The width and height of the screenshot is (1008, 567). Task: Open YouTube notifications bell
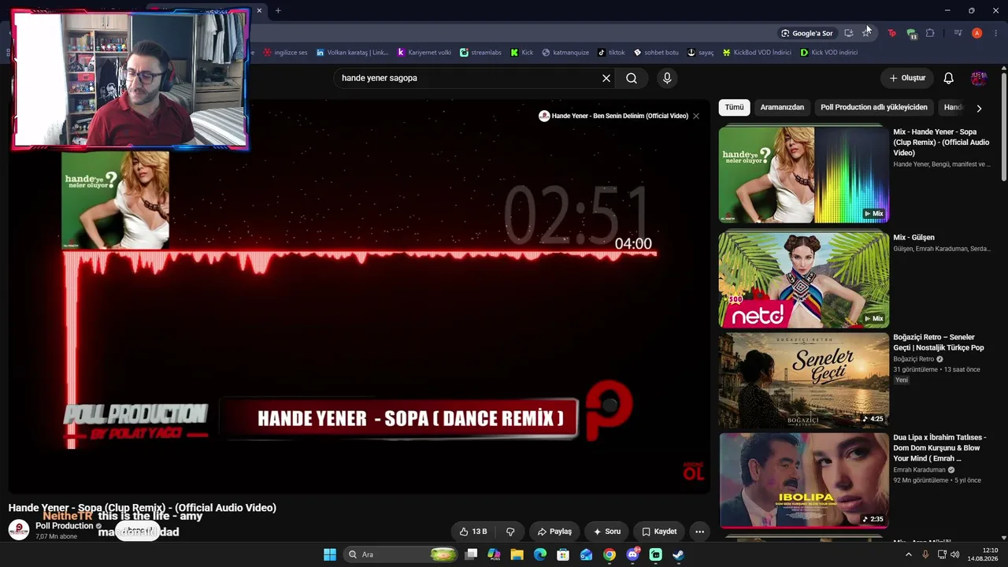949,78
